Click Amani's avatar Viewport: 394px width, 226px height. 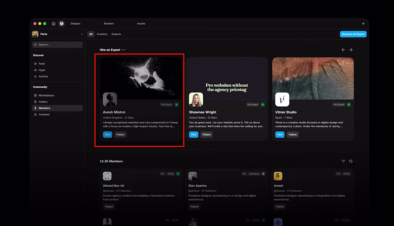pos(278,176)
